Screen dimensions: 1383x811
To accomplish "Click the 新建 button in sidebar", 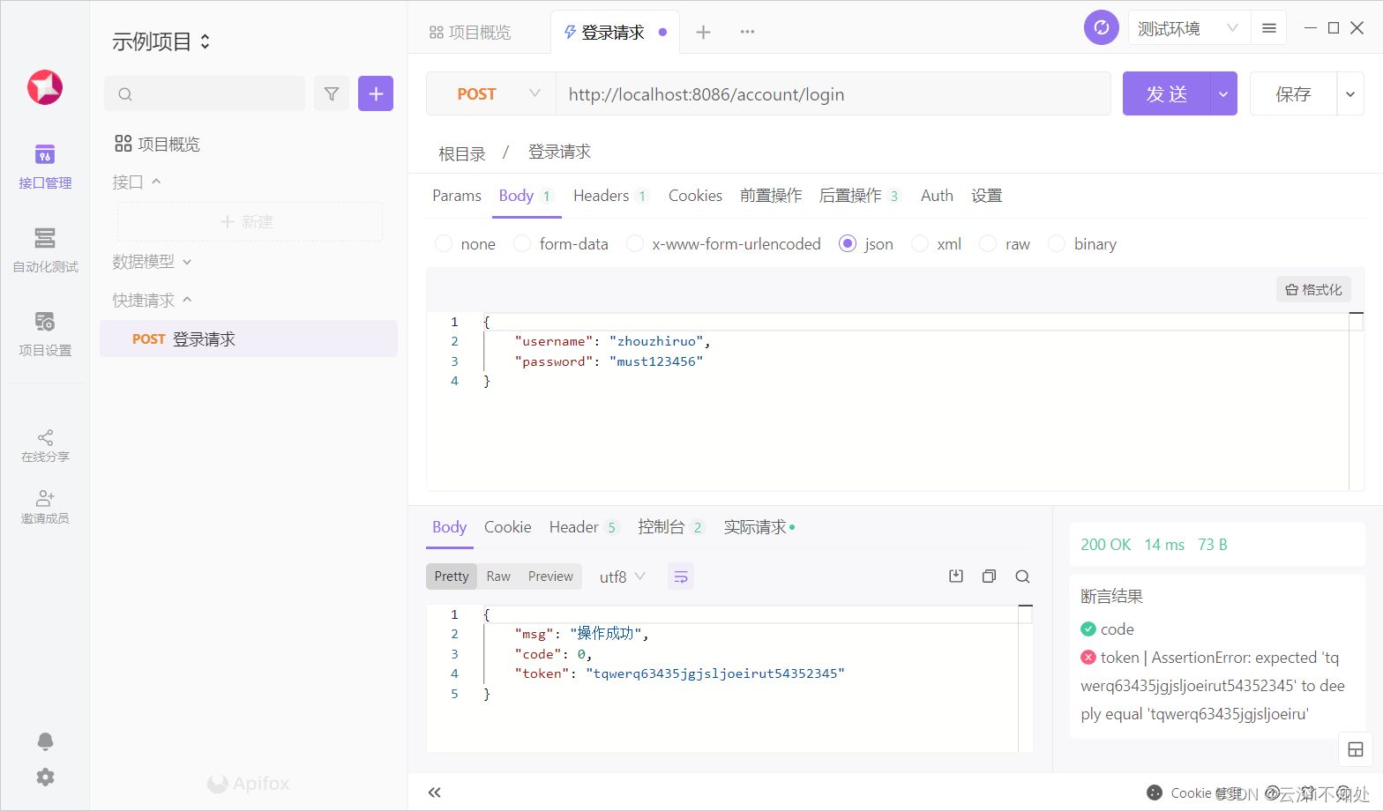I will 250,221.
